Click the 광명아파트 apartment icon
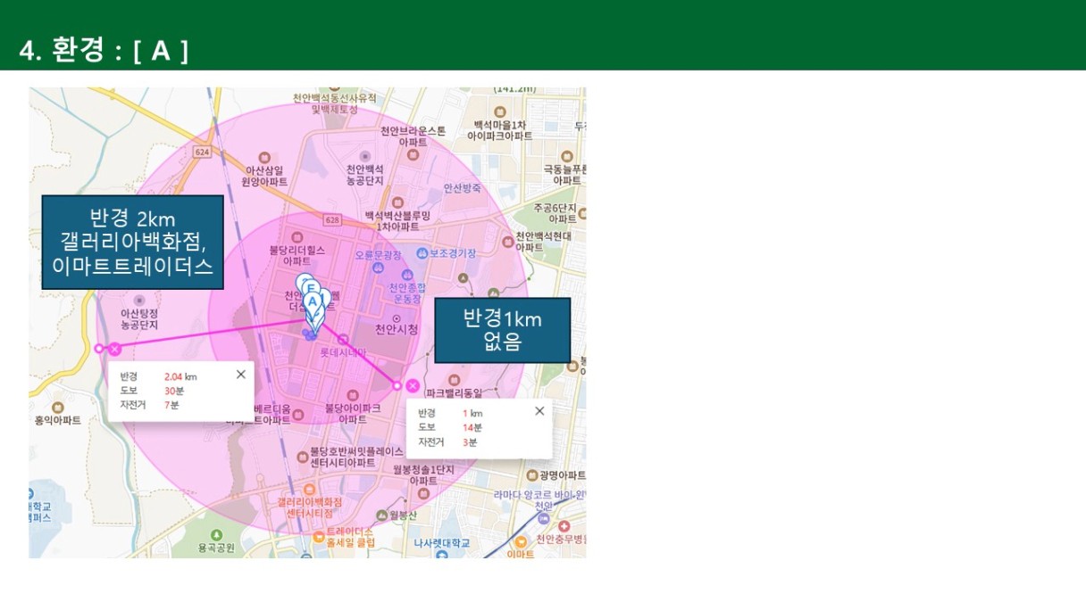1086x610 pixels. [x=534, y=475]
